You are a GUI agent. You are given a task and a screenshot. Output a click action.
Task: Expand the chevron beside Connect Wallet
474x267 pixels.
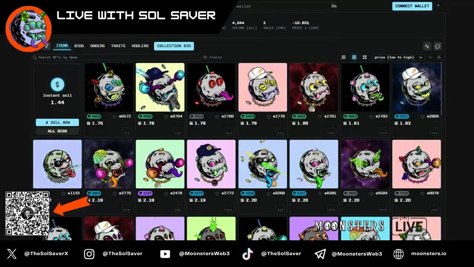click(x=438, y=6)
